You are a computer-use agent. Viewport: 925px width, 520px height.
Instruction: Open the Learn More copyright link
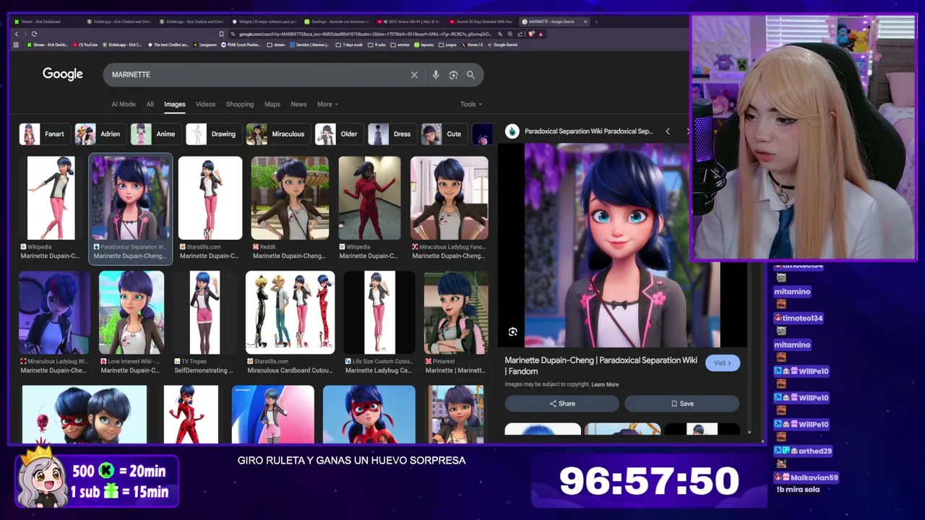click(x=605, y=384)
